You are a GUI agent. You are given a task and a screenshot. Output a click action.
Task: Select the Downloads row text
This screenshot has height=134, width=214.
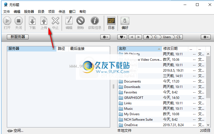click(132, 87)
